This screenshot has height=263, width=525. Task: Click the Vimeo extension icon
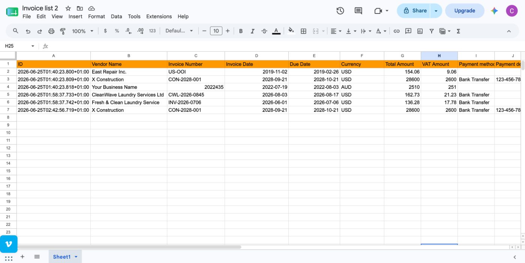coord(9,244)
